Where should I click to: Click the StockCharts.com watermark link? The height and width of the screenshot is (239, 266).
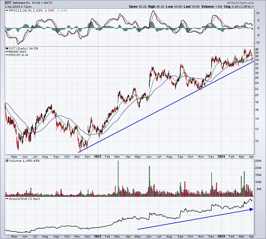241,3
